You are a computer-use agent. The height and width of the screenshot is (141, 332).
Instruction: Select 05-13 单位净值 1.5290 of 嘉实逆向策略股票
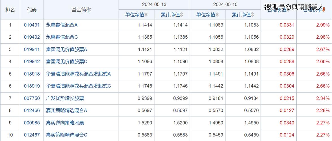[145, 123]
